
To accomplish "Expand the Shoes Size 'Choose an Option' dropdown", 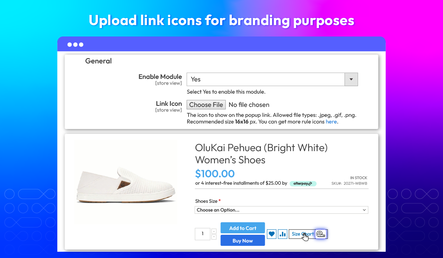I will (282, 210).
